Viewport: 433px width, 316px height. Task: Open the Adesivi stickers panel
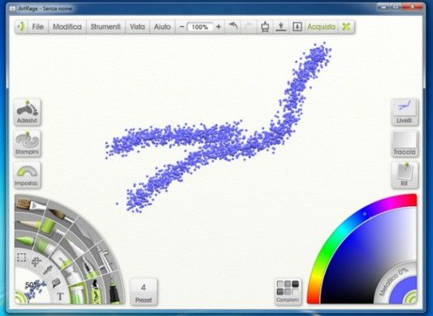[28, 112]
